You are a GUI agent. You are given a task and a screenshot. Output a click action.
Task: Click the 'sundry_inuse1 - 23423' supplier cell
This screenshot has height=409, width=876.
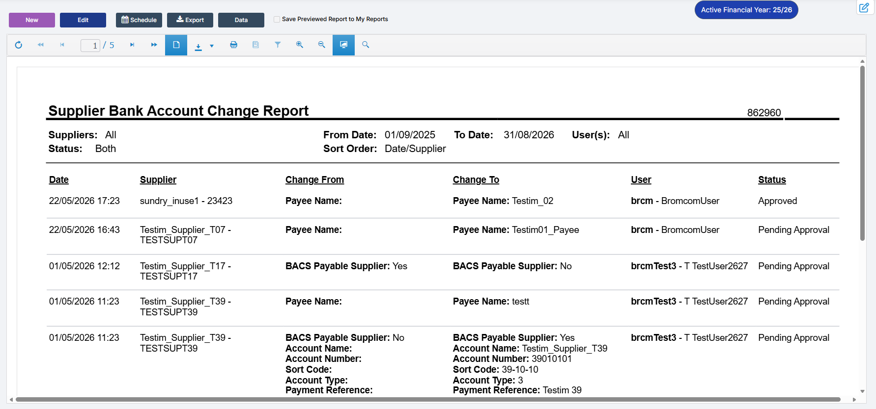click(x=186, y=201)
